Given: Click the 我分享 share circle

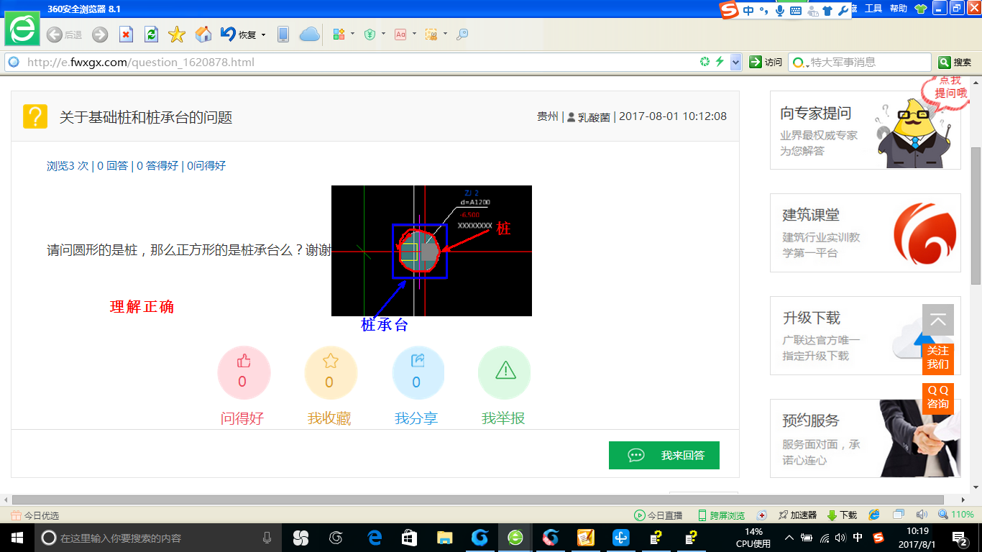Looking at the screenshot, I should (x=418, y=373).
